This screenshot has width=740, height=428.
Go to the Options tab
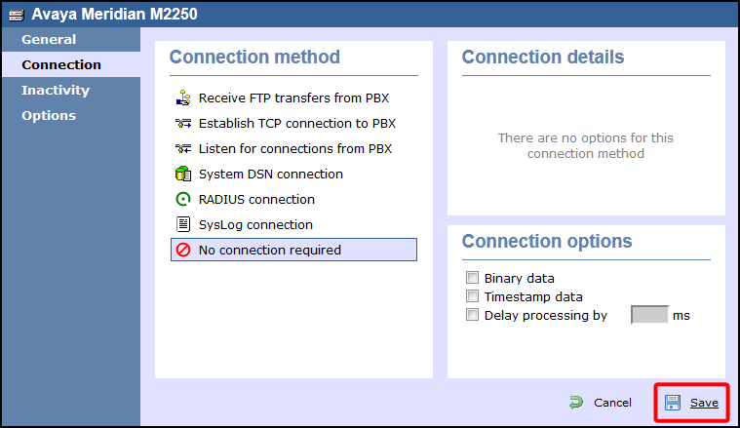(x=49, y=116)
